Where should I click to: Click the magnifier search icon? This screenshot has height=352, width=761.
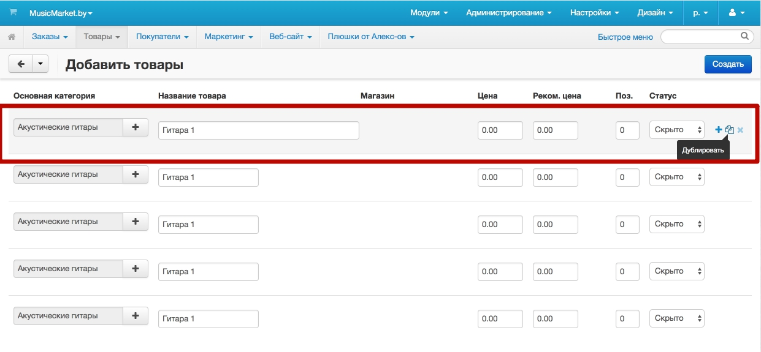click(745, 36)
